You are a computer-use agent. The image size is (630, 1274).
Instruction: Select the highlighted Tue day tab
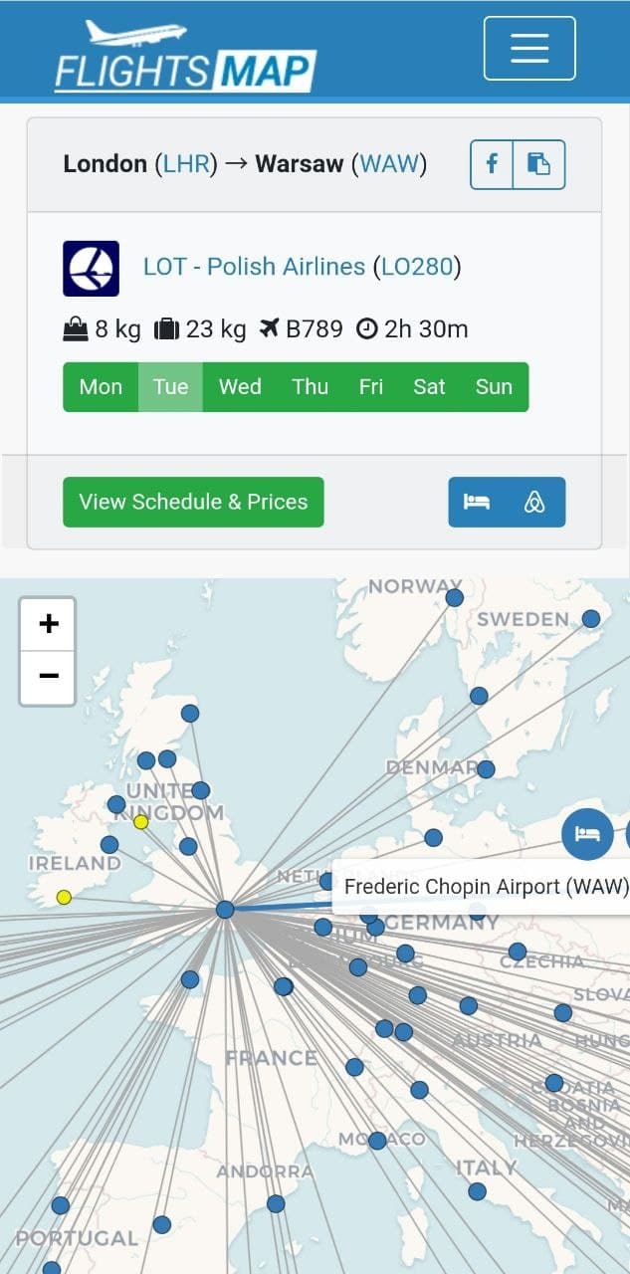pyautogui.click(x=169, y=387)
